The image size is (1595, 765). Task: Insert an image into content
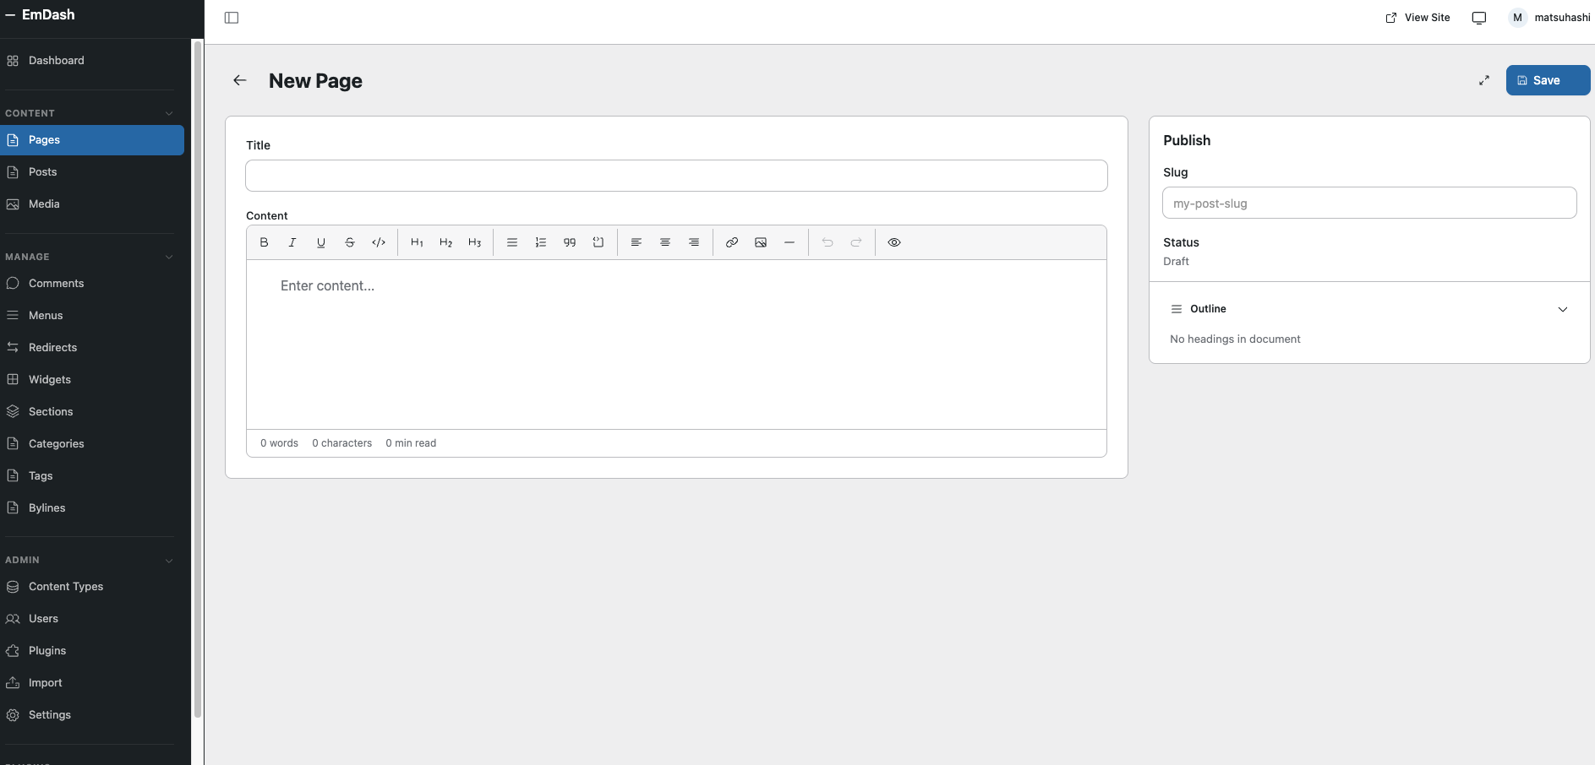tap(761, 242)
